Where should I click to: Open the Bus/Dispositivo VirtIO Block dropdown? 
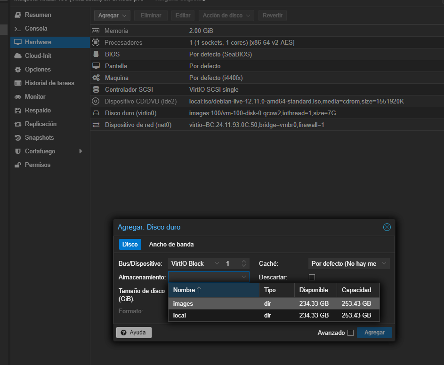pyautogui.click(x=217, y=264)
